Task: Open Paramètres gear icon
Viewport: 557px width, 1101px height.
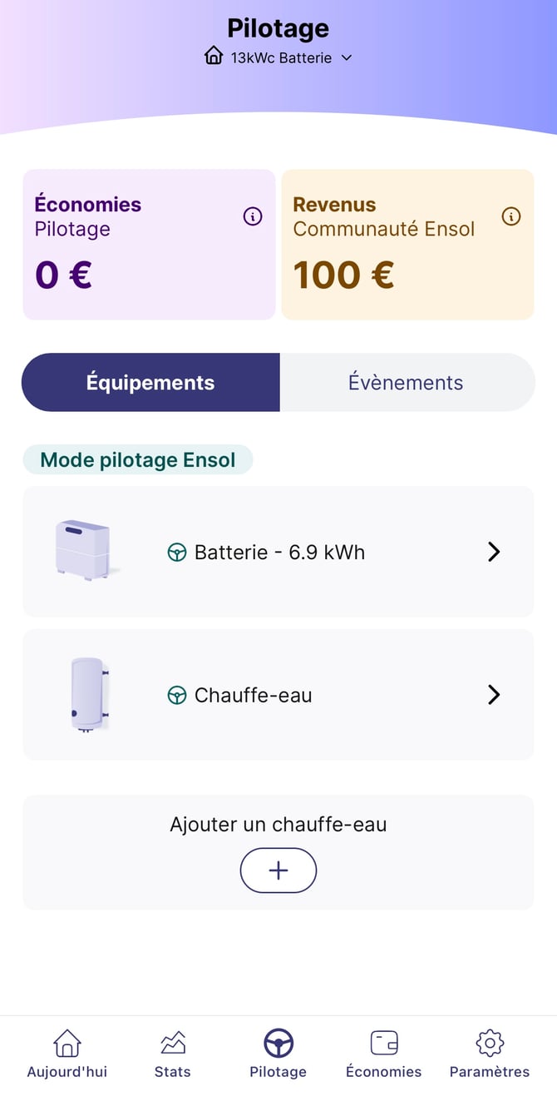Action: point(490,1043)
